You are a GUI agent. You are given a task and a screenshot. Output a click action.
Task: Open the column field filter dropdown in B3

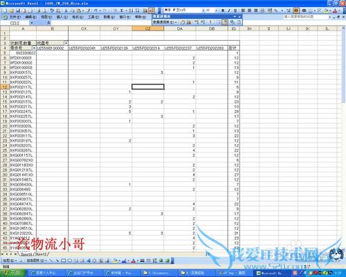tap(66, 43)
